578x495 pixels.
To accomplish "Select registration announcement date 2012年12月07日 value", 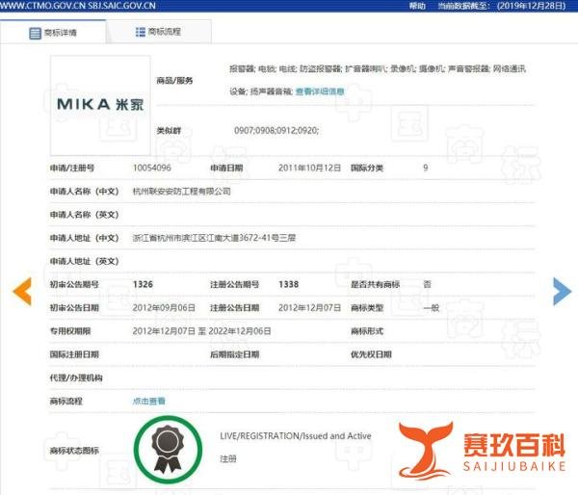I will pos(309,308).
